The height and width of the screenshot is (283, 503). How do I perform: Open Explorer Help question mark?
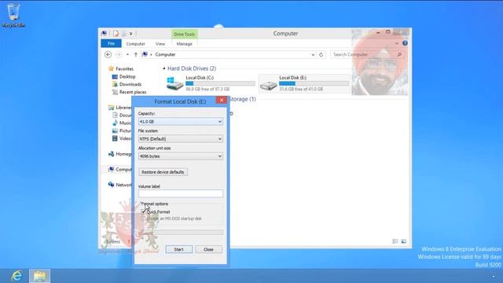tap(406, 43)
